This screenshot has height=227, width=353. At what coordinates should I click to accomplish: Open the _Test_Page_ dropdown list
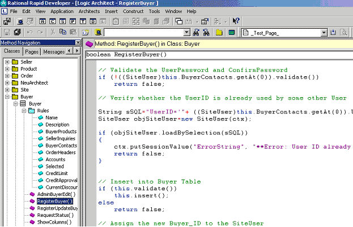(324, 33)
